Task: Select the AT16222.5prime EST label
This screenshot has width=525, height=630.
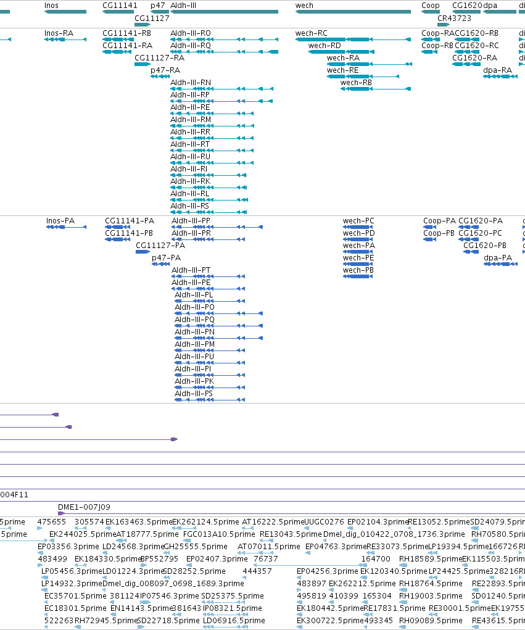Action: click(x=273, y=522)
